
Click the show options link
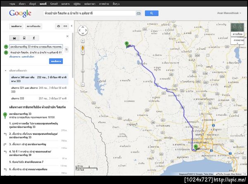28,57
